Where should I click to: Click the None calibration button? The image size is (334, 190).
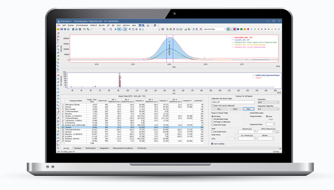tap(235, 109)
